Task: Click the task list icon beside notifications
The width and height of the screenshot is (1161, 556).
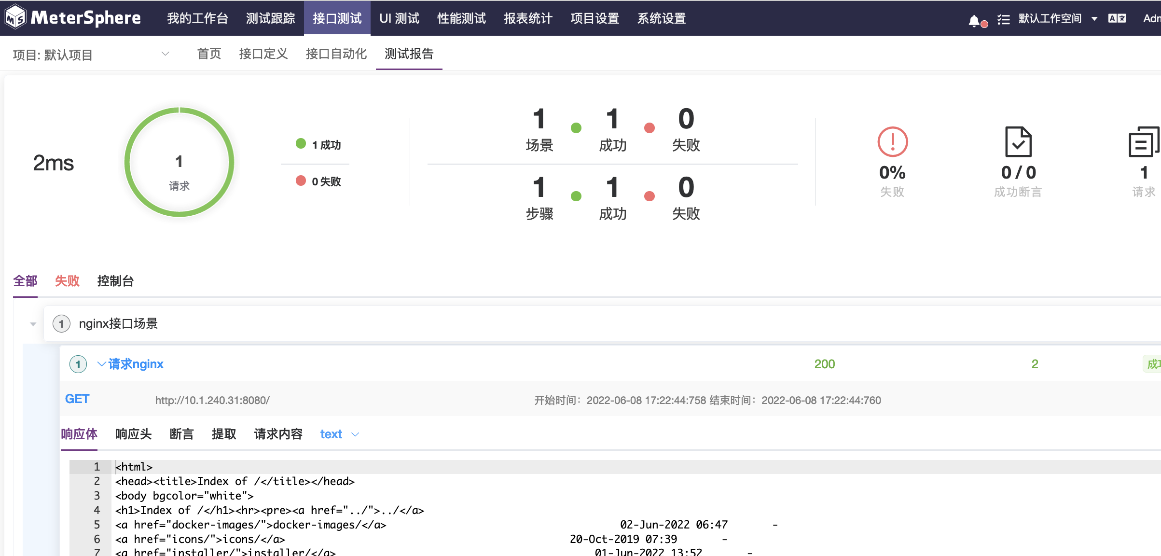Action: (x=1004, y=19)
